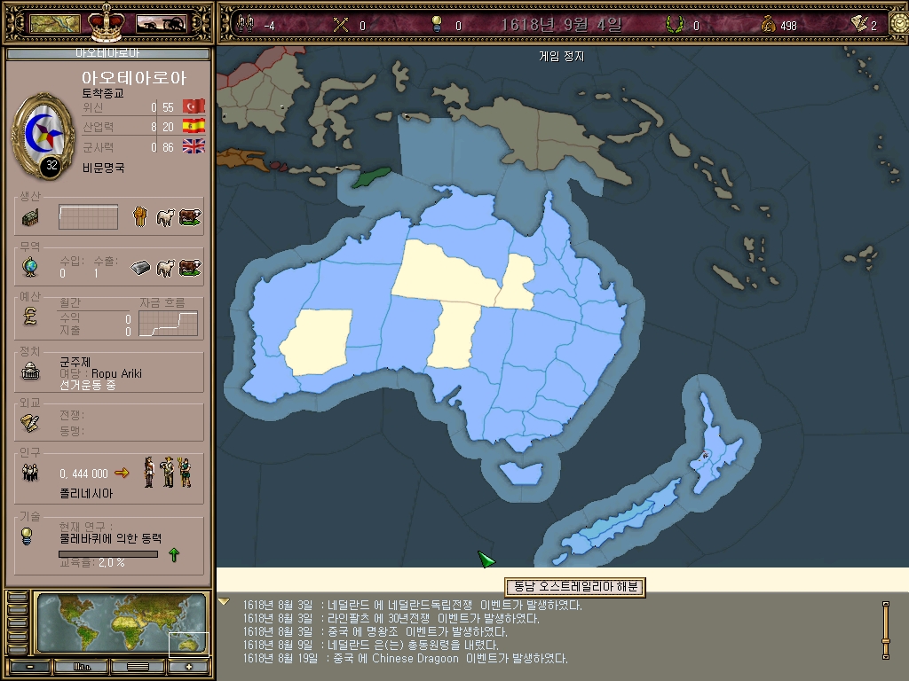
Task: Click the sheep icon in production row
Action: [166, 217]
